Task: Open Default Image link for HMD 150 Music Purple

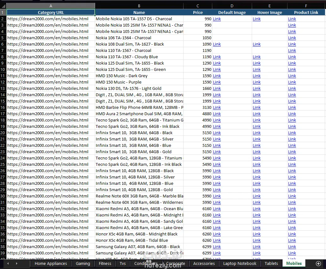Action: (217, 82)
